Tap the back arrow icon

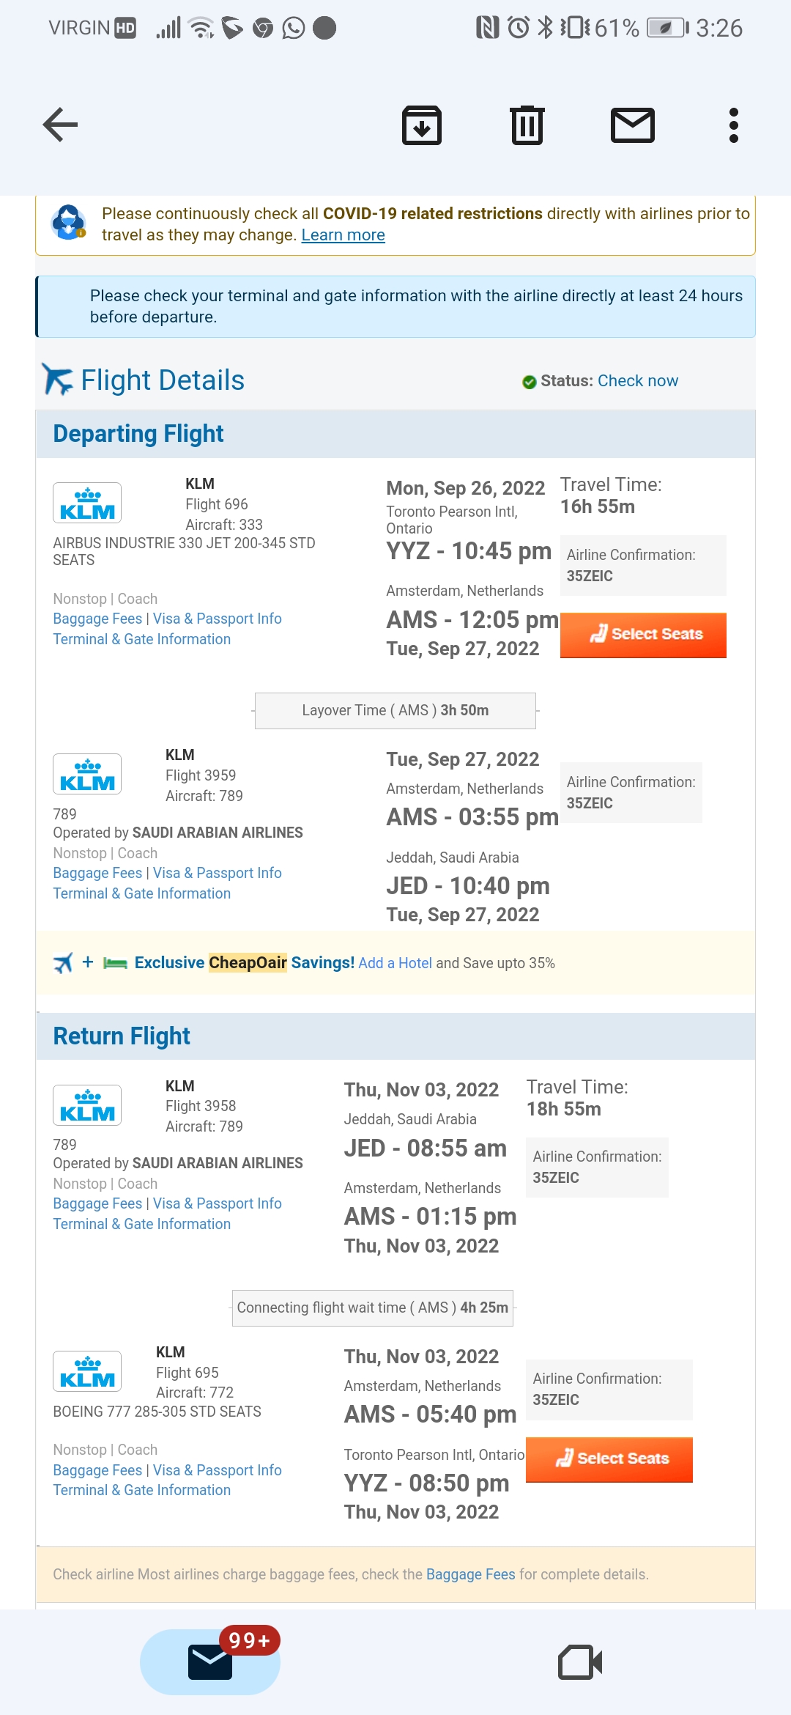pos(60,125)
